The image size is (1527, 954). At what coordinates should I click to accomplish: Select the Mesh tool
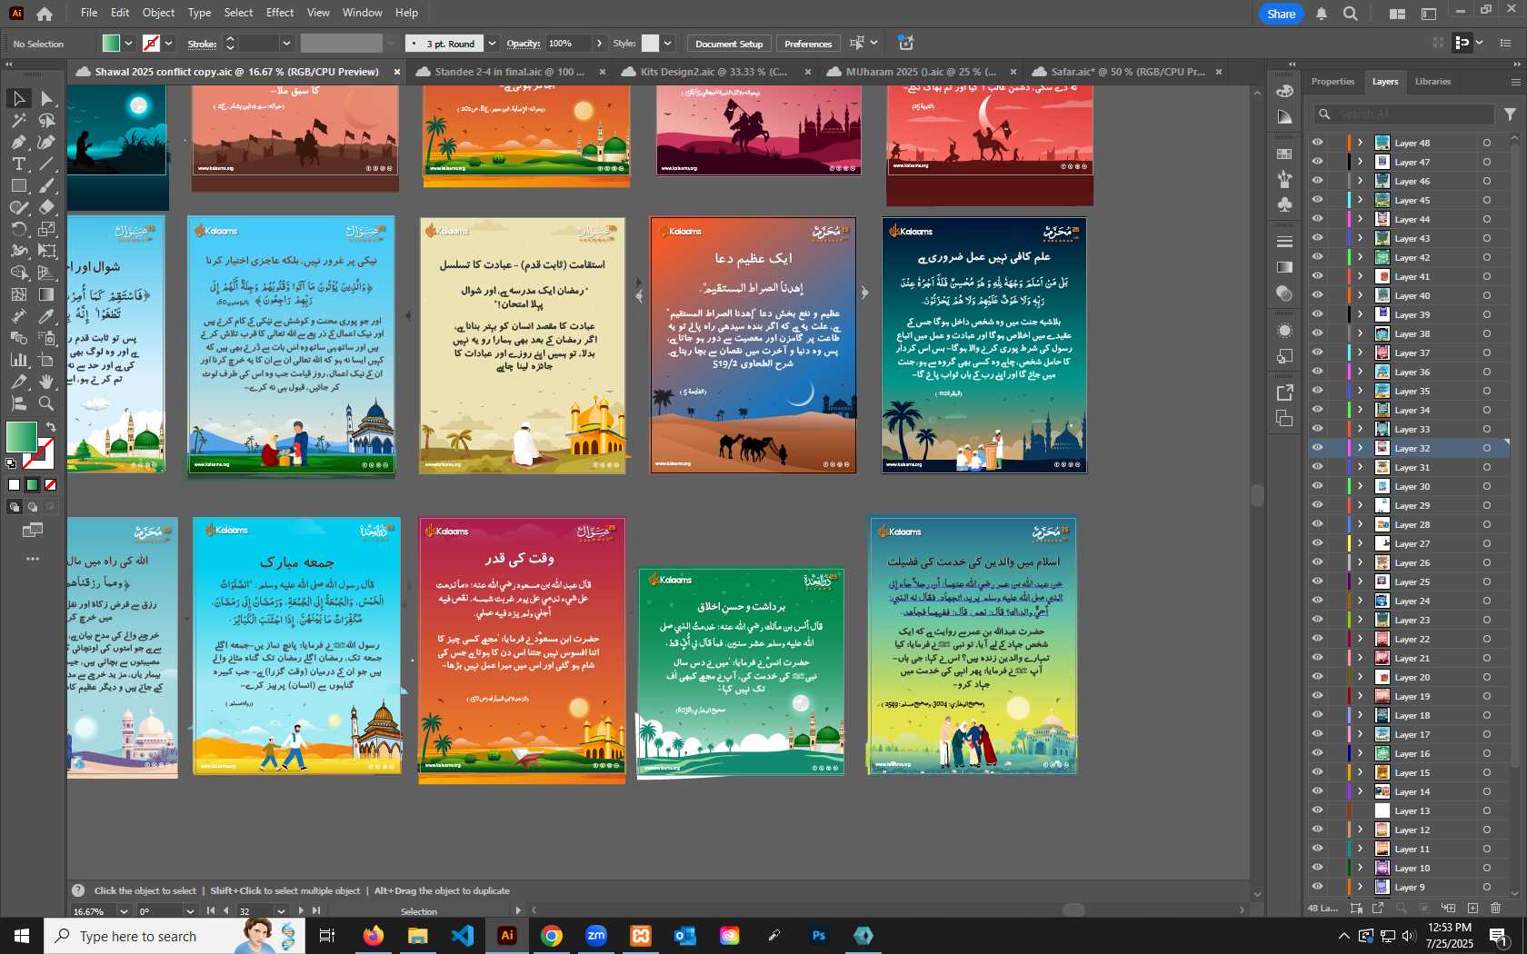point(18,294)
